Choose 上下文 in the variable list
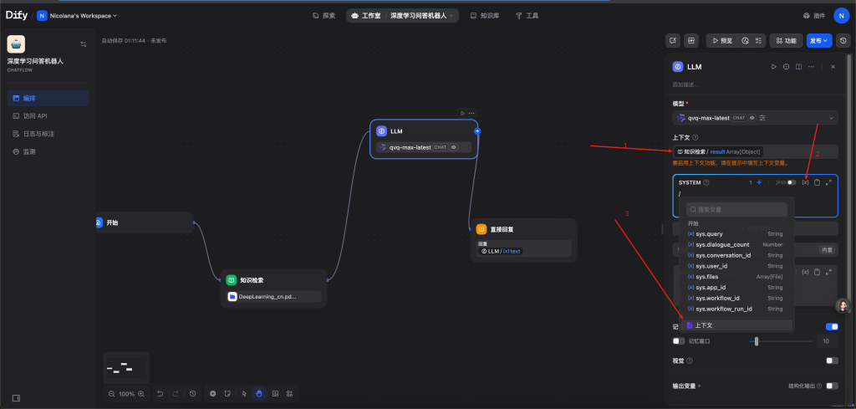The width and height of the screenshot is (856, 409). pyautogui.click(x=704, y=325)
